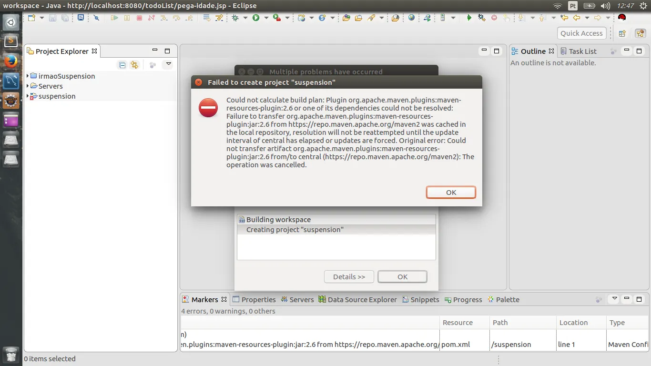
Task: Expand the Servers folder in tree
Action: click(x=28, y=86)
